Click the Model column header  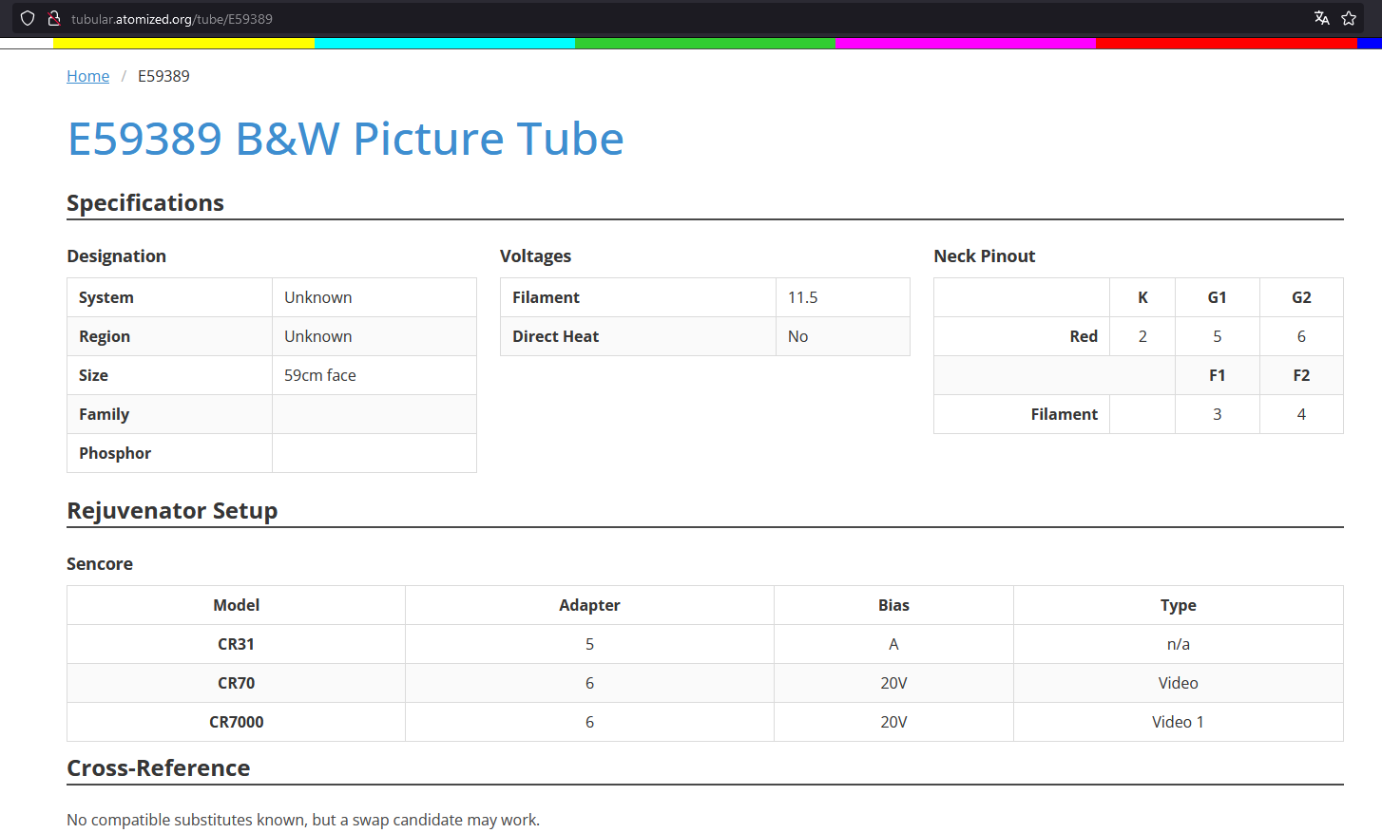click(x=237, y=605)
